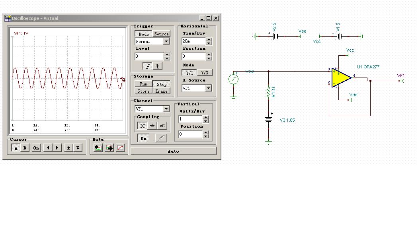
Task: Open trigger Normal mode dropdown
Action: coord(166,41)
